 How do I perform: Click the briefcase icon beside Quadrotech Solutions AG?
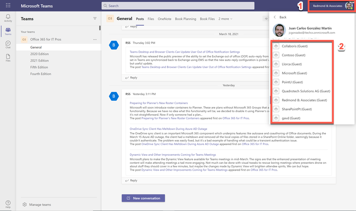point(276,91)
